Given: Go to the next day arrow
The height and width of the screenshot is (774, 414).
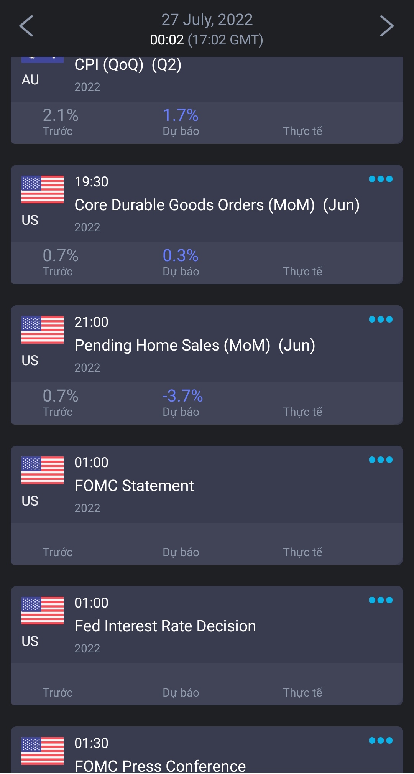Looking at the screenshot, I should point(386,26).
